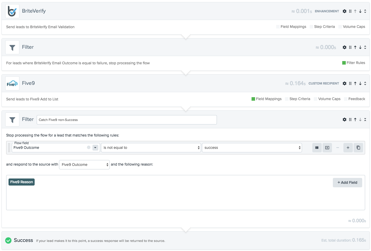The image size is (371, 251).
Task: Move Catch Five9 non-Success filter up
Action: 355,119
